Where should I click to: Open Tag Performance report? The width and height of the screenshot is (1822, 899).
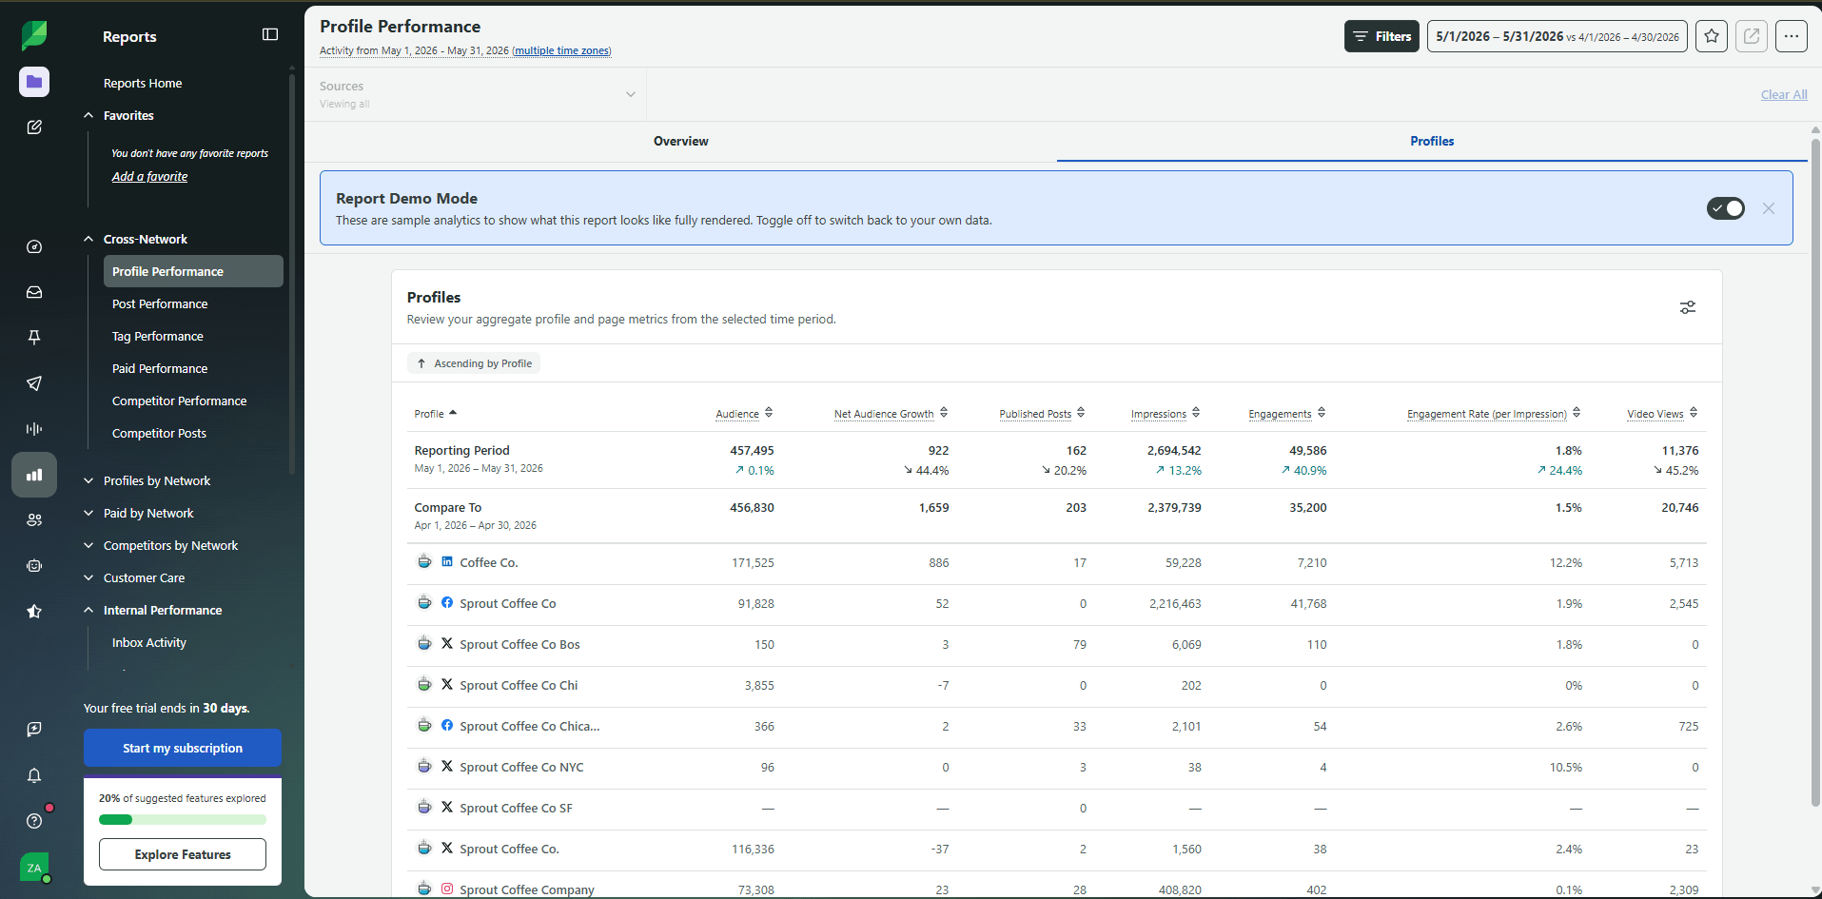[158, 336]
